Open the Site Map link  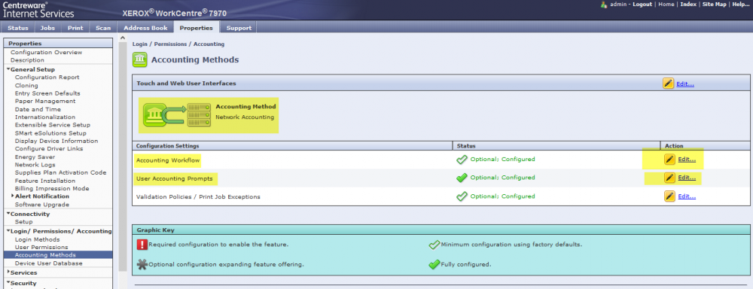(x=714, y=5)
